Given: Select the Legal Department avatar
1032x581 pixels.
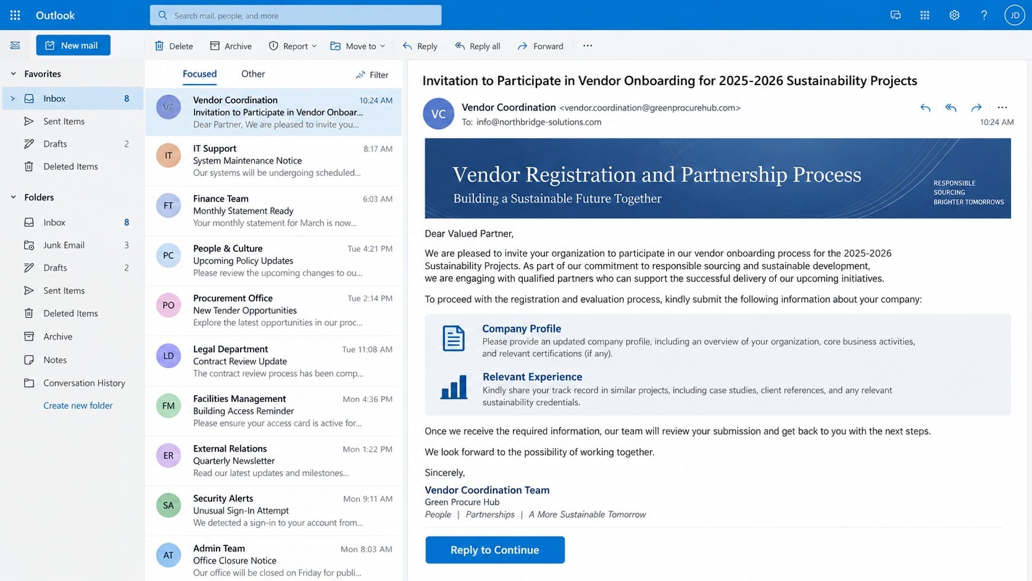Looking at the screenshot, I should click(x=169, y=356).
